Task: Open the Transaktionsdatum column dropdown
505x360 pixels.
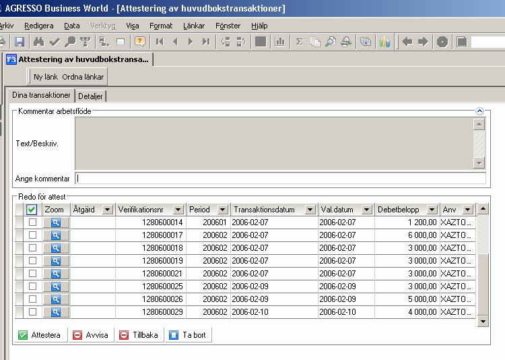Action: click(310, 210)
